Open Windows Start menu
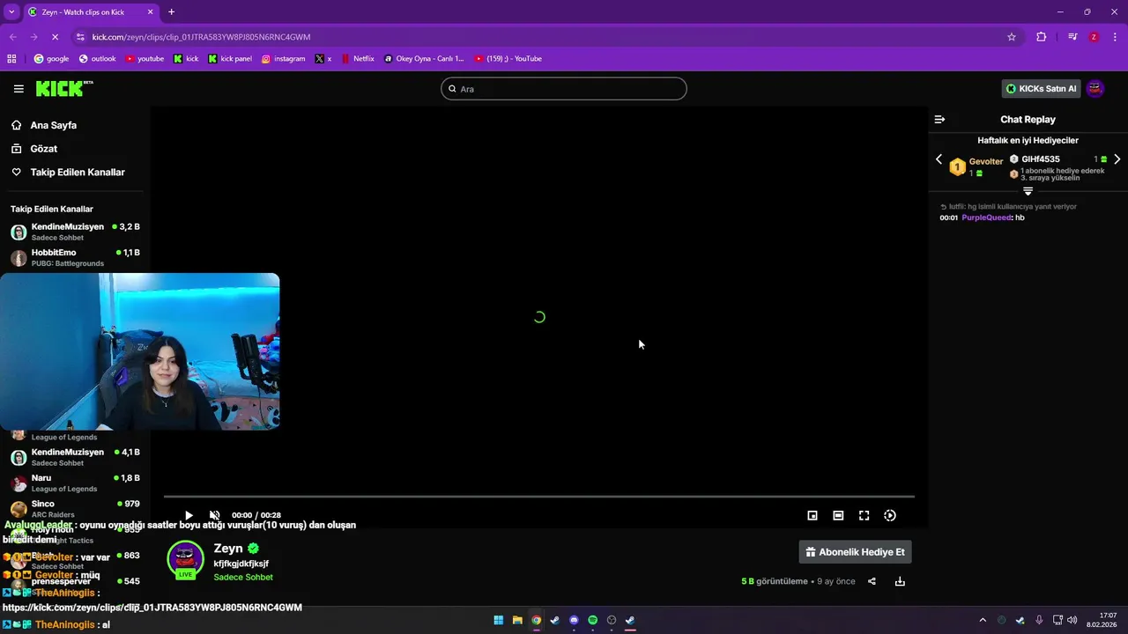1128x634 pixels. coord(499,620)
